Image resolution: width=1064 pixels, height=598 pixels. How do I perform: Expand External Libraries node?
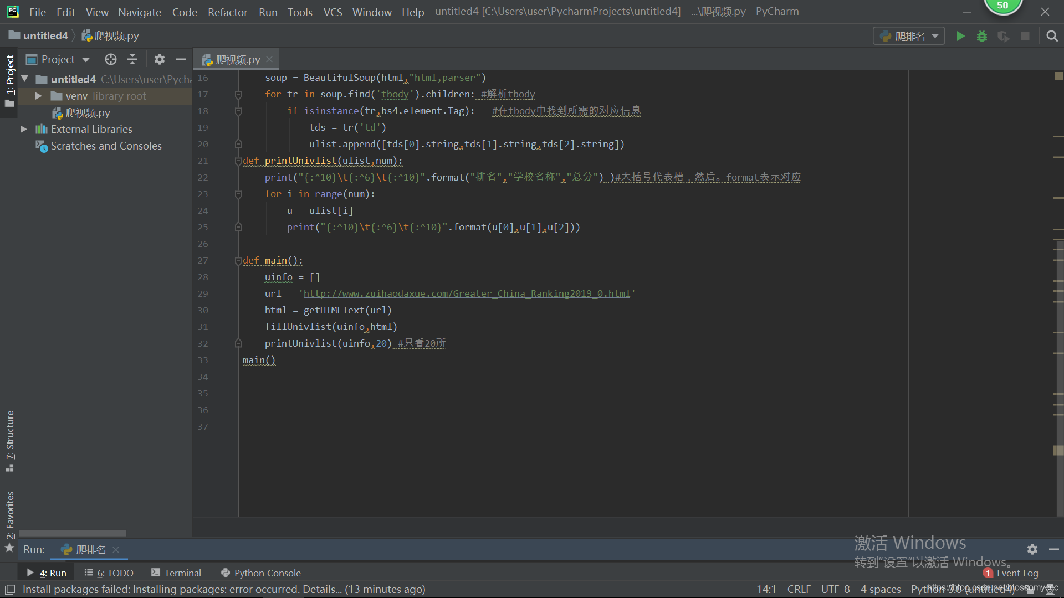click(23, 129)
